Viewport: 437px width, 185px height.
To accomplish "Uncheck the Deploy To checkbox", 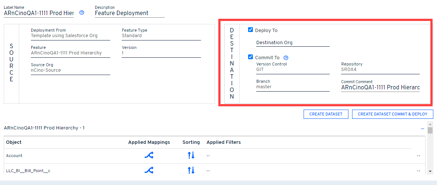I will pyautogui.click(x=251, y=30).
